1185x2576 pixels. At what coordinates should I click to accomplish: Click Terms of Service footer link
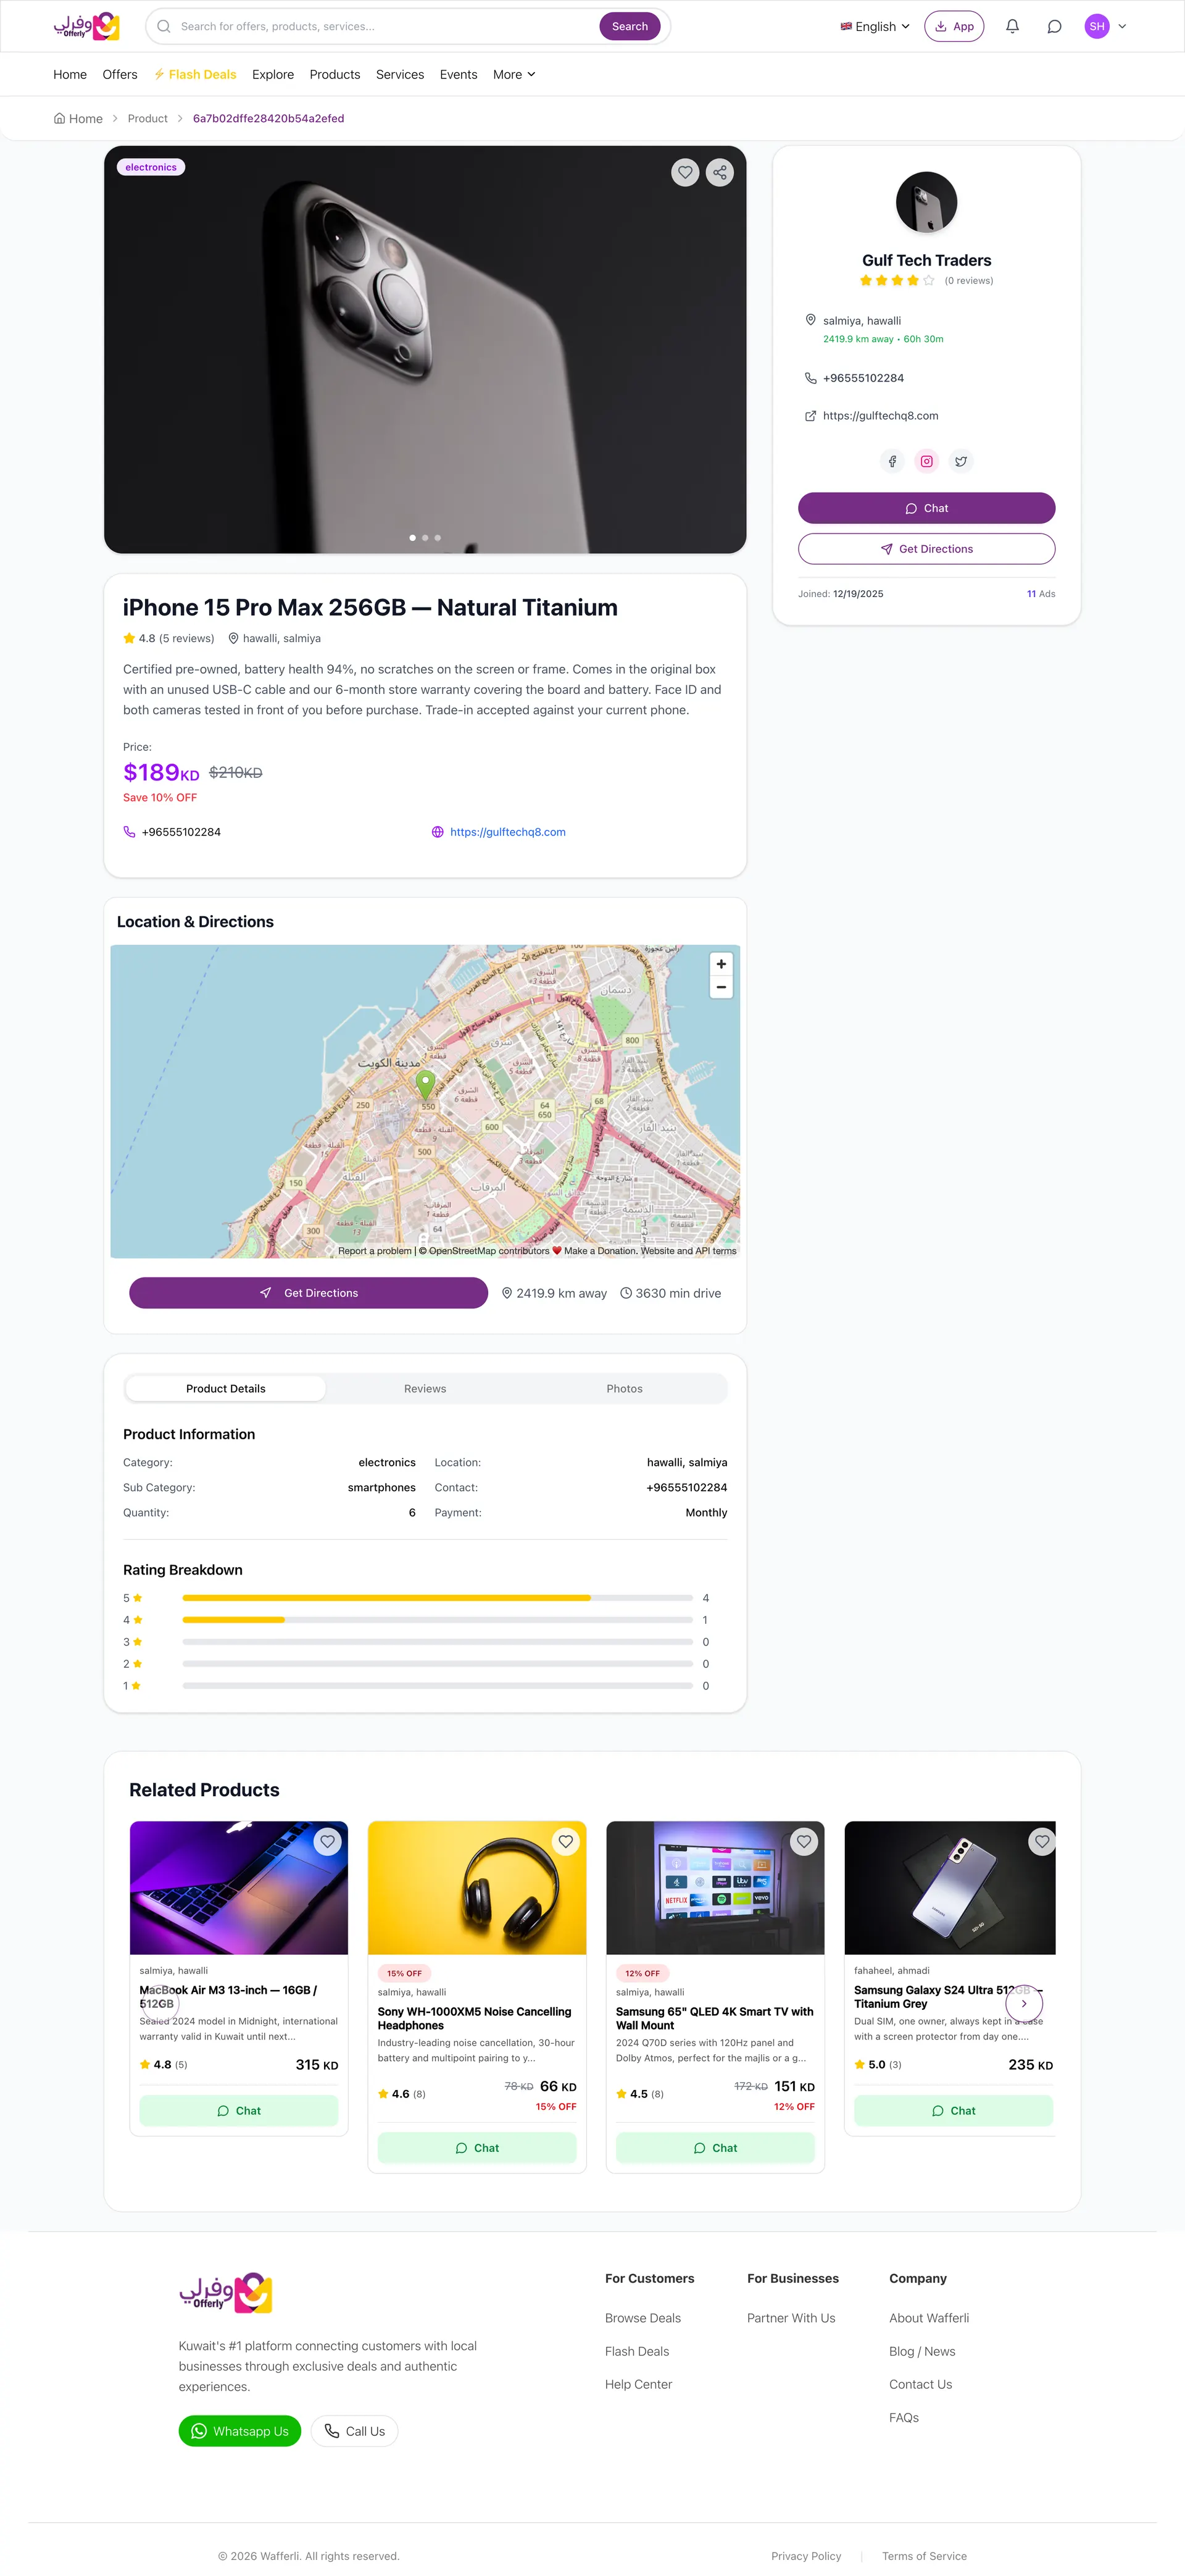tap(924, 2556)
